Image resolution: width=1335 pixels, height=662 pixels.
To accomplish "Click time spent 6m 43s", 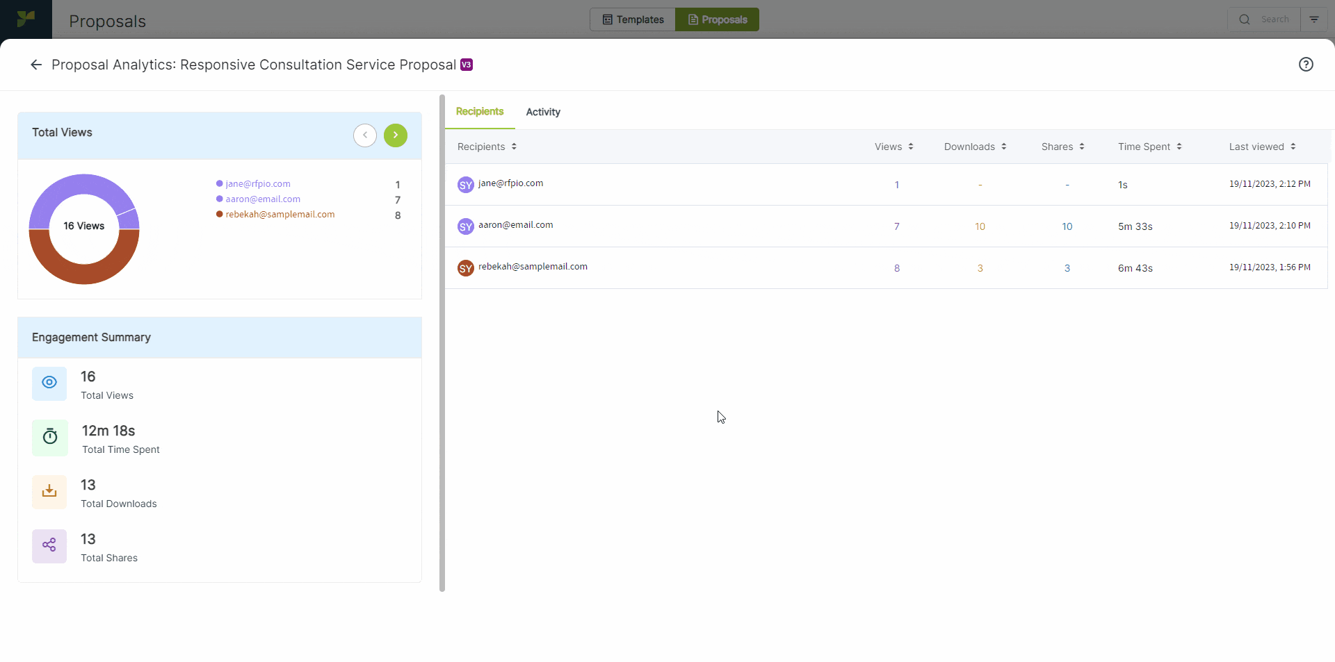I will coord(1135,268).
